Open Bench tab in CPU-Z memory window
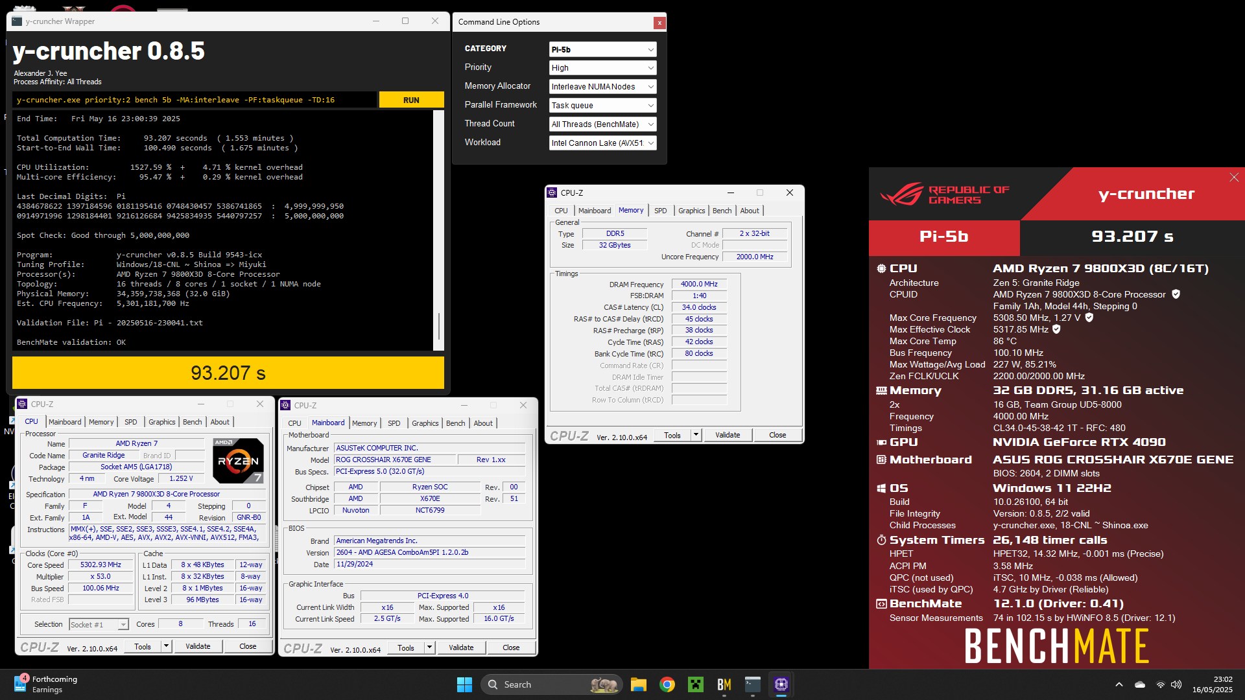The width and height of the screenshot is (1245, 700). (x=722, y=211)
